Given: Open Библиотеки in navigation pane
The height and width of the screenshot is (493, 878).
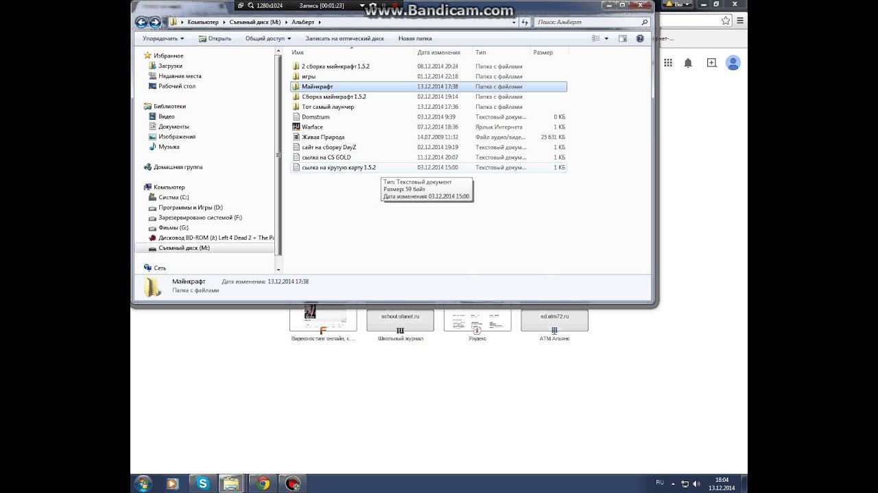Looking at the screenshot, I should click(x=169, y=106).
